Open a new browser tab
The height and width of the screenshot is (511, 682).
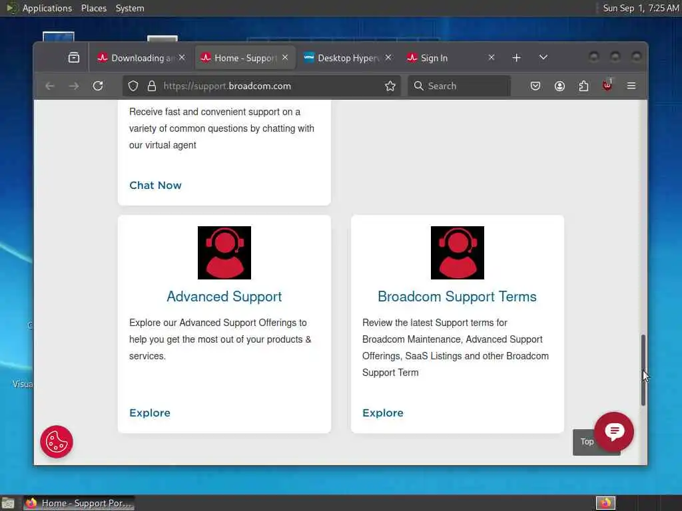pos(516,58)
